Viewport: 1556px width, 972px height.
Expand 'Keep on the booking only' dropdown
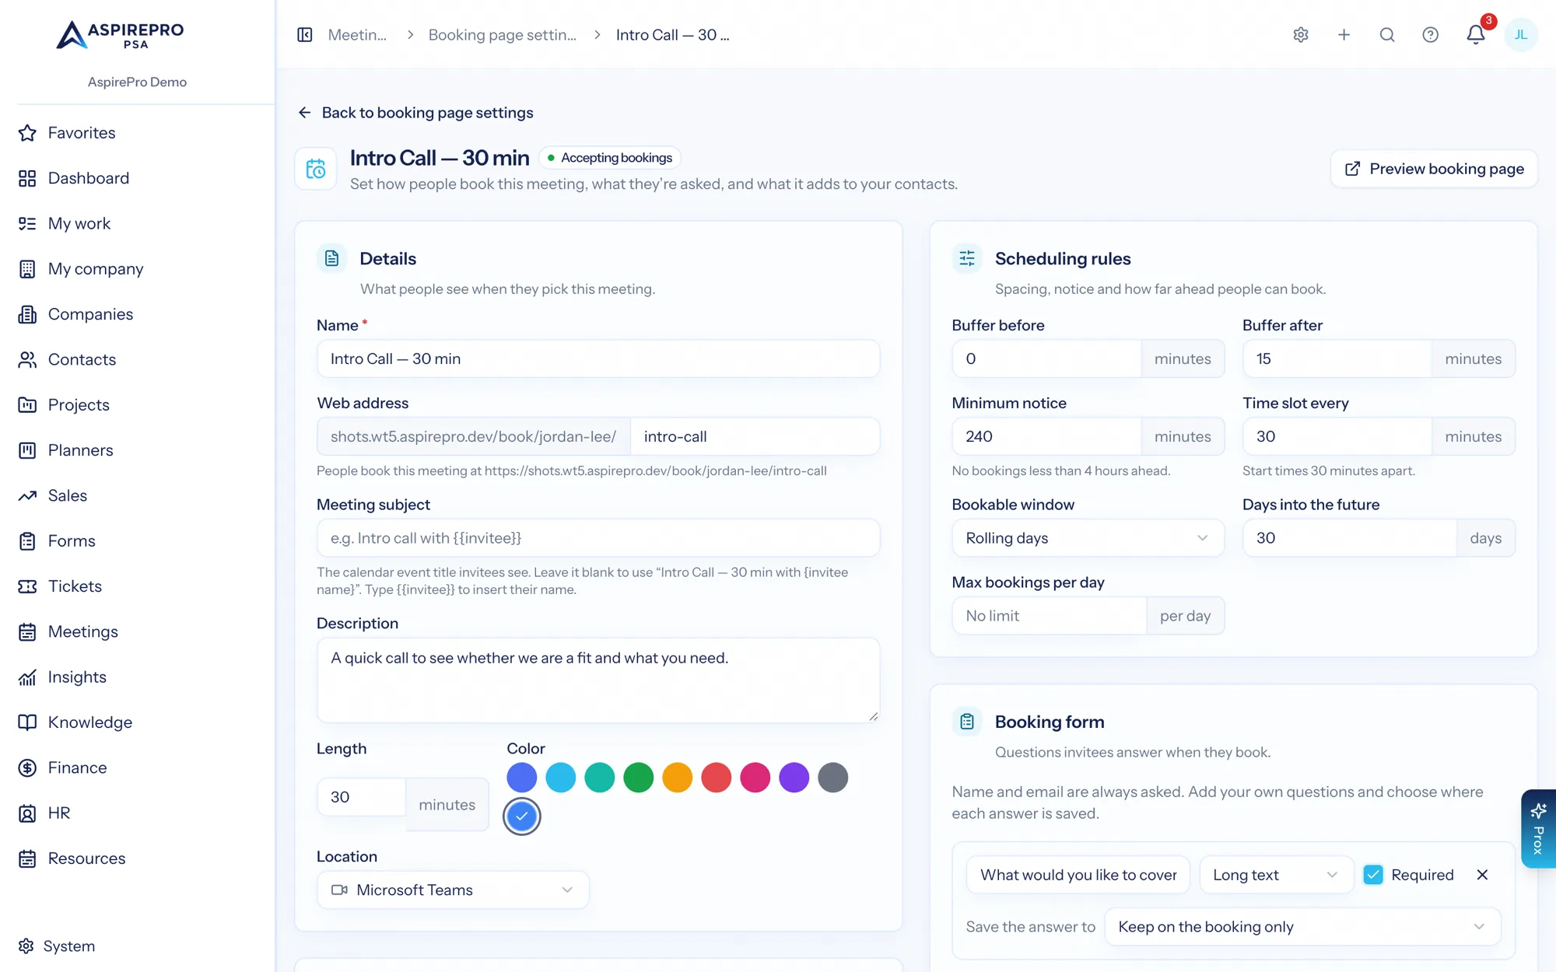[1302, 927]
